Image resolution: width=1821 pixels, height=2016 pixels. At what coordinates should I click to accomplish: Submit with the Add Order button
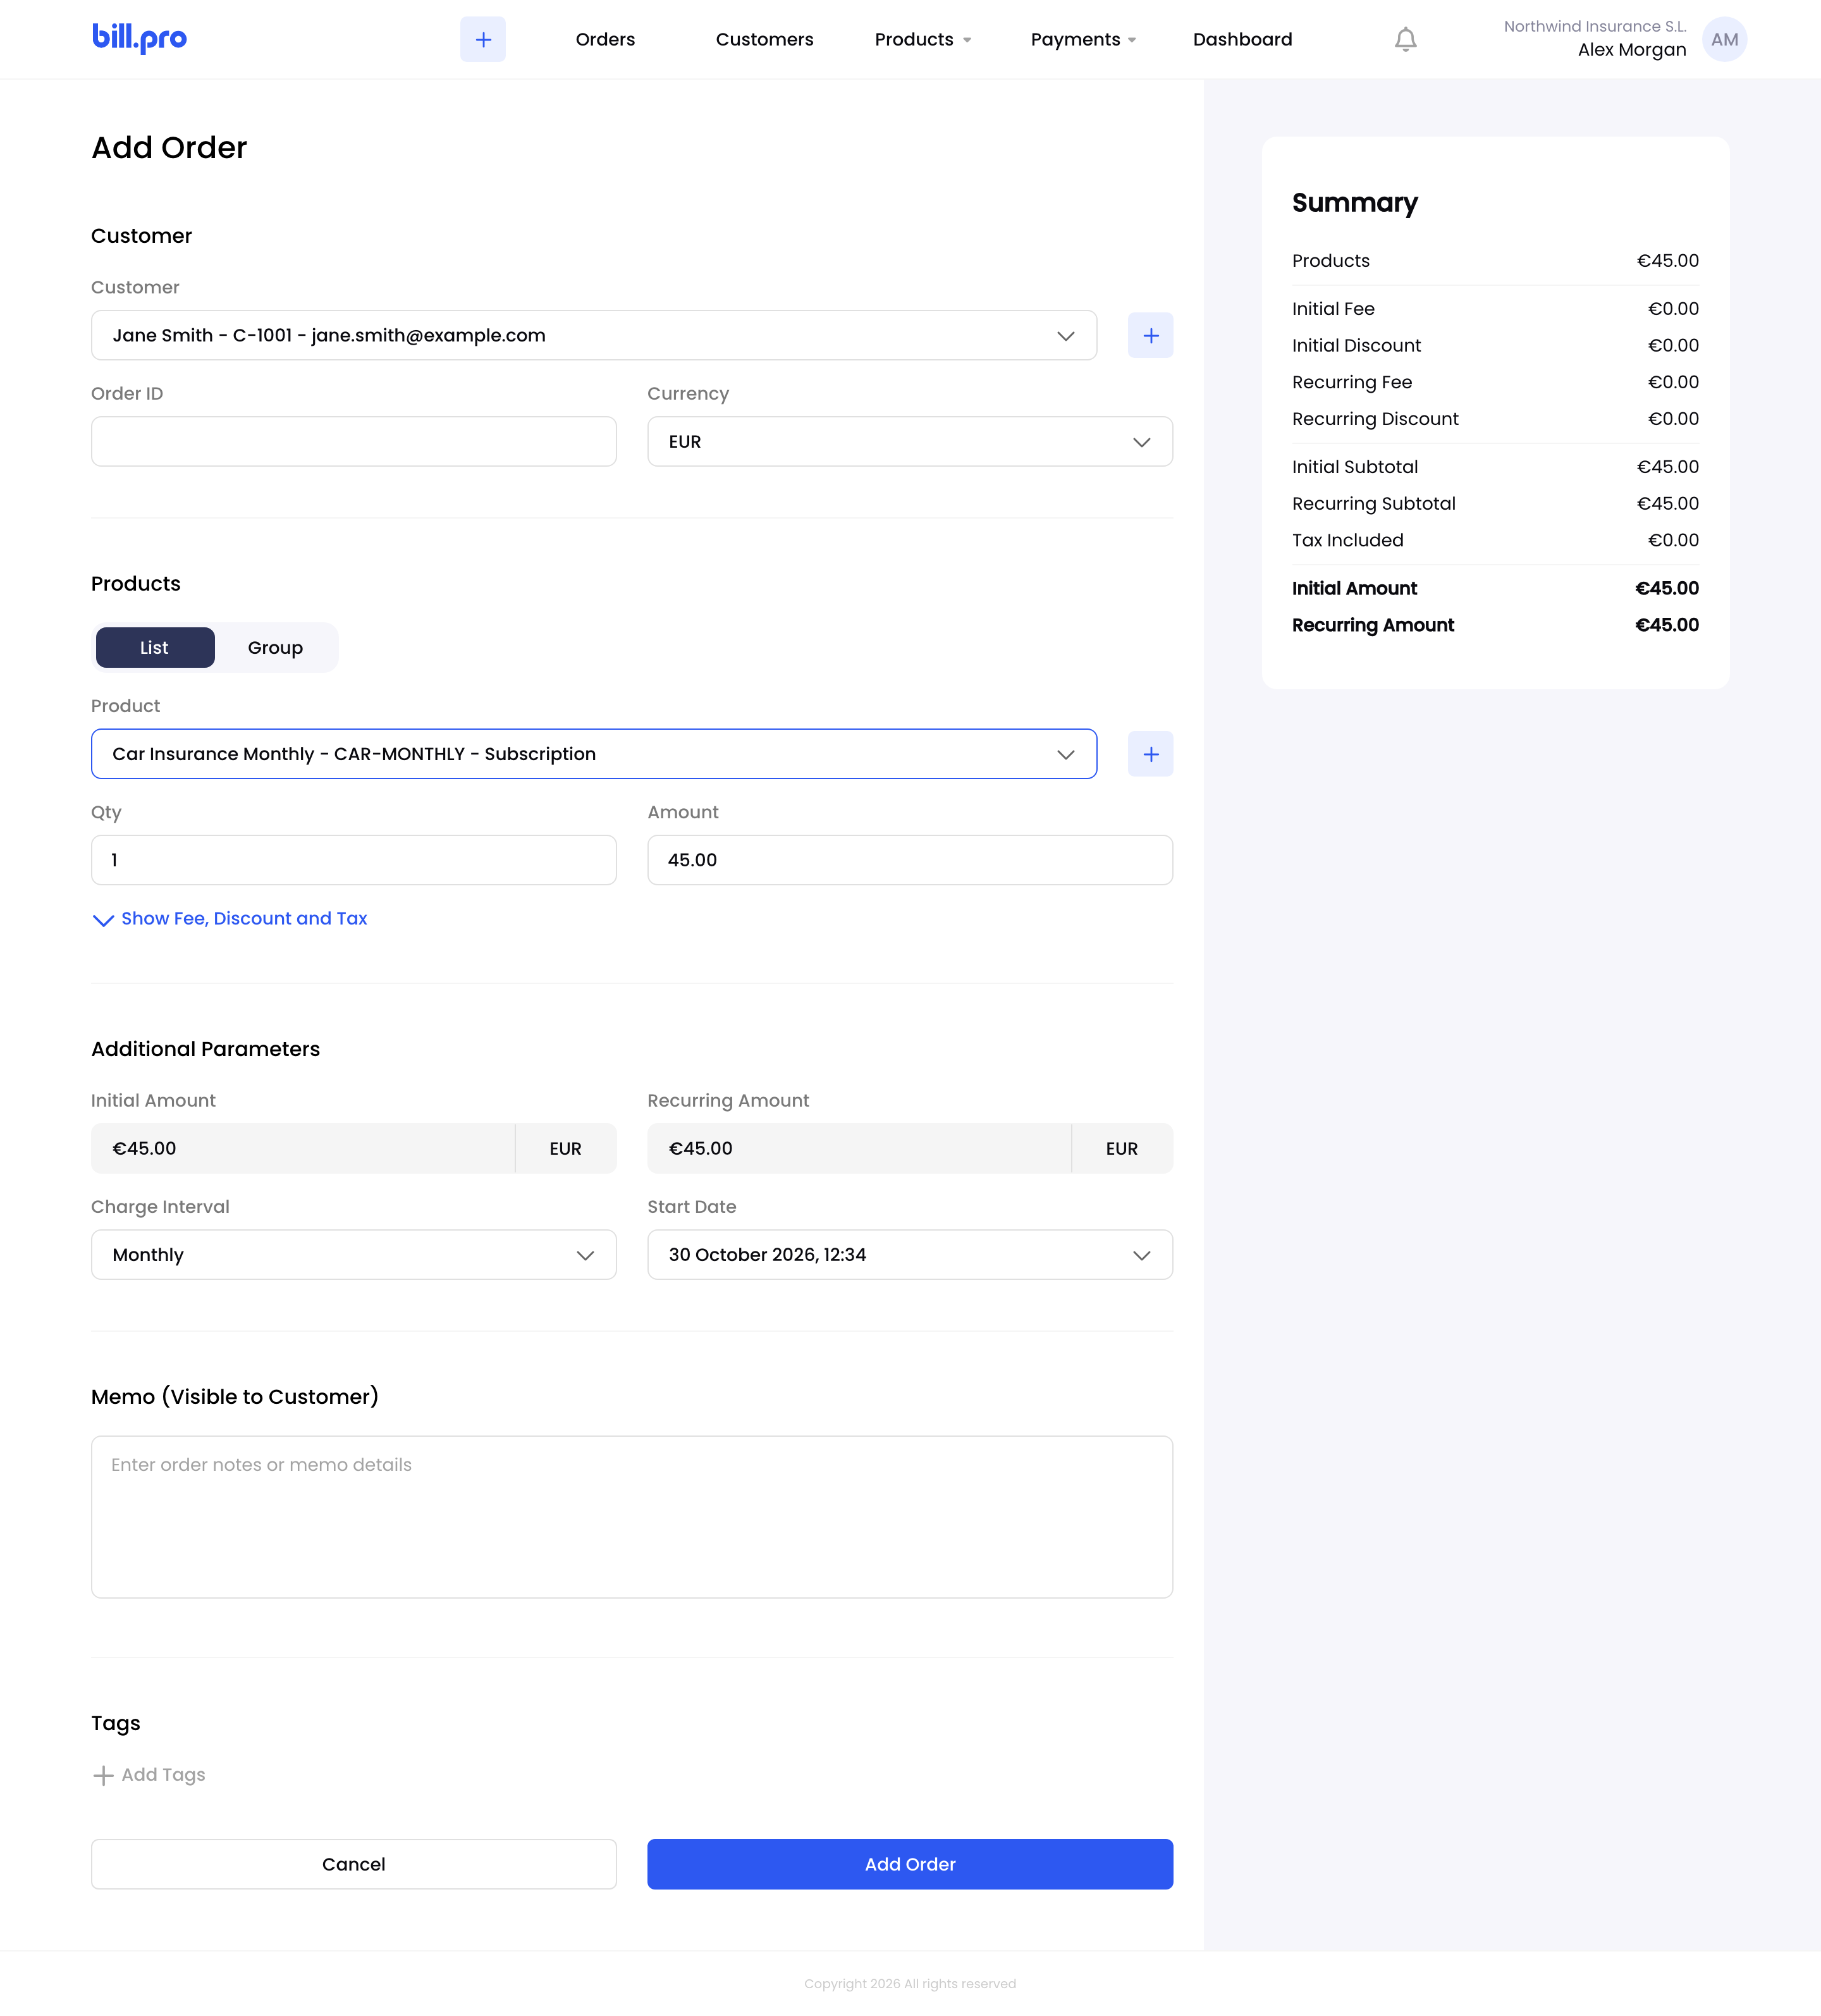(910, 1864)
